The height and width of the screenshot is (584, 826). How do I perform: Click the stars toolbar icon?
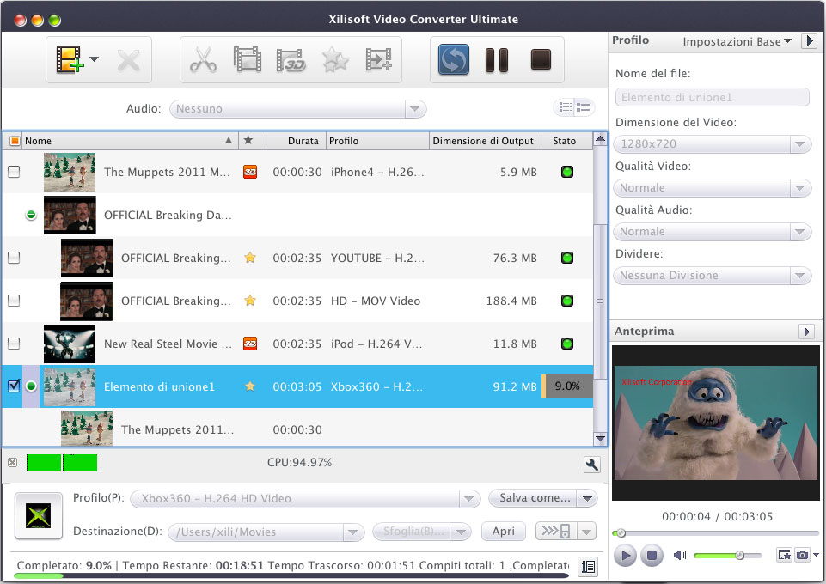coord(335,59)
